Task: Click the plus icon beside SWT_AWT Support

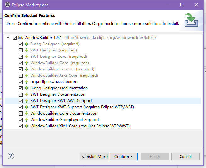Action: [x=26, y=101]
